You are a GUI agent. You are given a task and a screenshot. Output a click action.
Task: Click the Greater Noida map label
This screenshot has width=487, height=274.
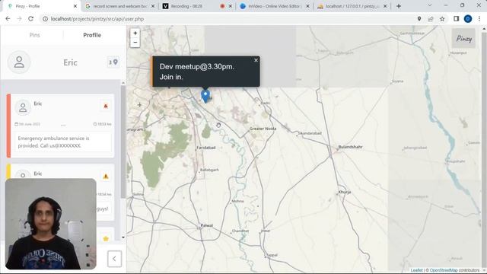pyautogui.click(x=263, y=129)
